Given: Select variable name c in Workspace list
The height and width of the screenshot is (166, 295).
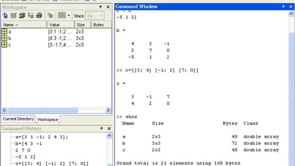Looking at the screenshot, I should [x=10, y=45].
